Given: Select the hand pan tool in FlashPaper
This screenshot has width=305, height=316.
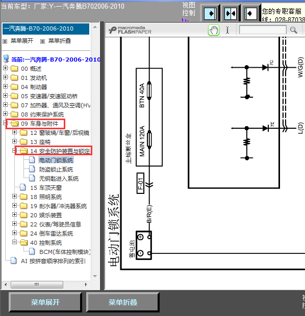Looking at the screenshot, I should click(x=214, y=31).
